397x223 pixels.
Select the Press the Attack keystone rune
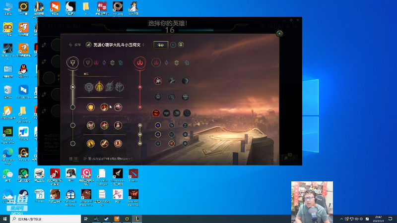point(89,87)
